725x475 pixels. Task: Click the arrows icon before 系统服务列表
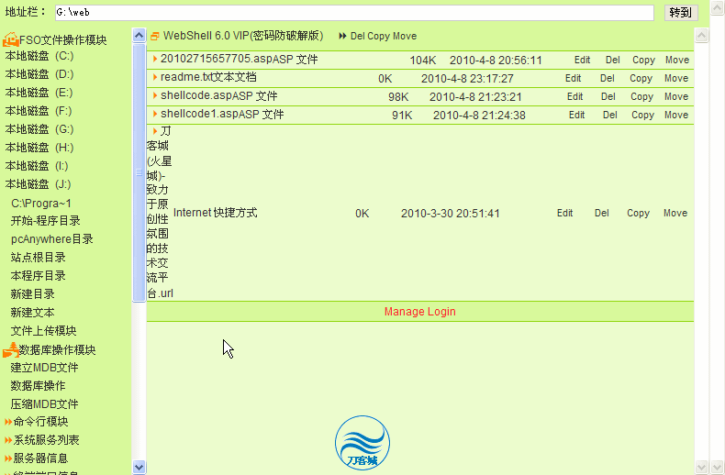coord(8,440)
